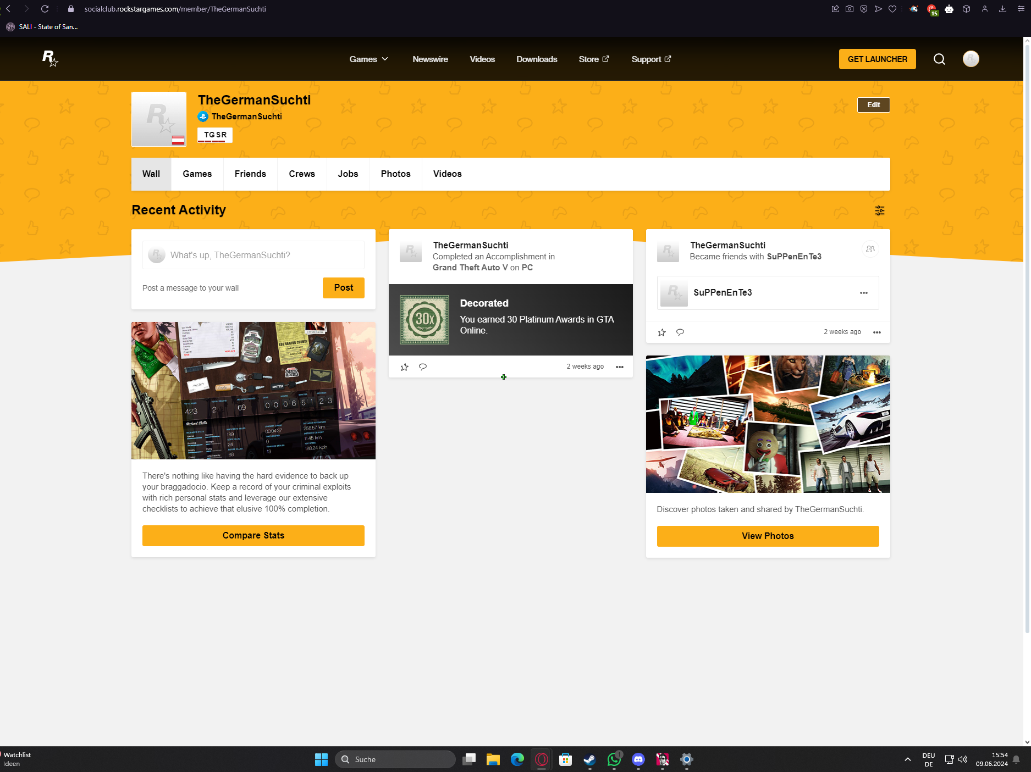Star the Decorated accomplishment post

405,366
